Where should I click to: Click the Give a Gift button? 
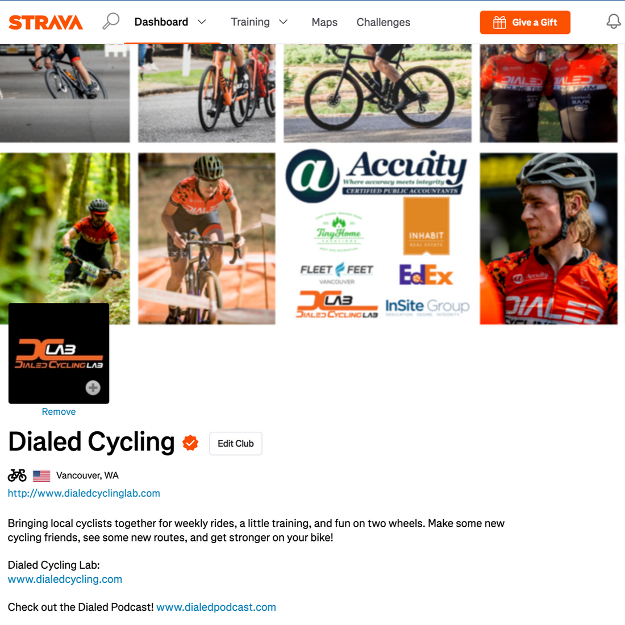[x=525, y=22]
